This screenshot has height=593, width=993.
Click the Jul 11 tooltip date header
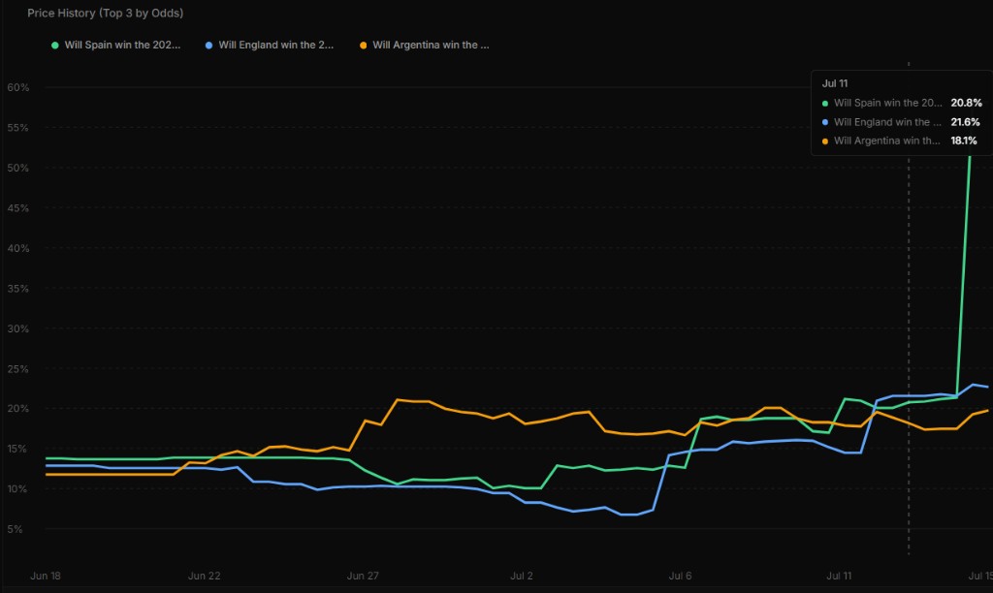(x=835, y=83)
